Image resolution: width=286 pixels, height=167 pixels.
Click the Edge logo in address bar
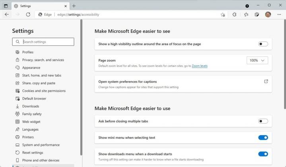[40, 15]
